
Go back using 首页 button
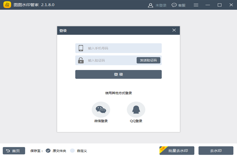(x=14, y=151)
